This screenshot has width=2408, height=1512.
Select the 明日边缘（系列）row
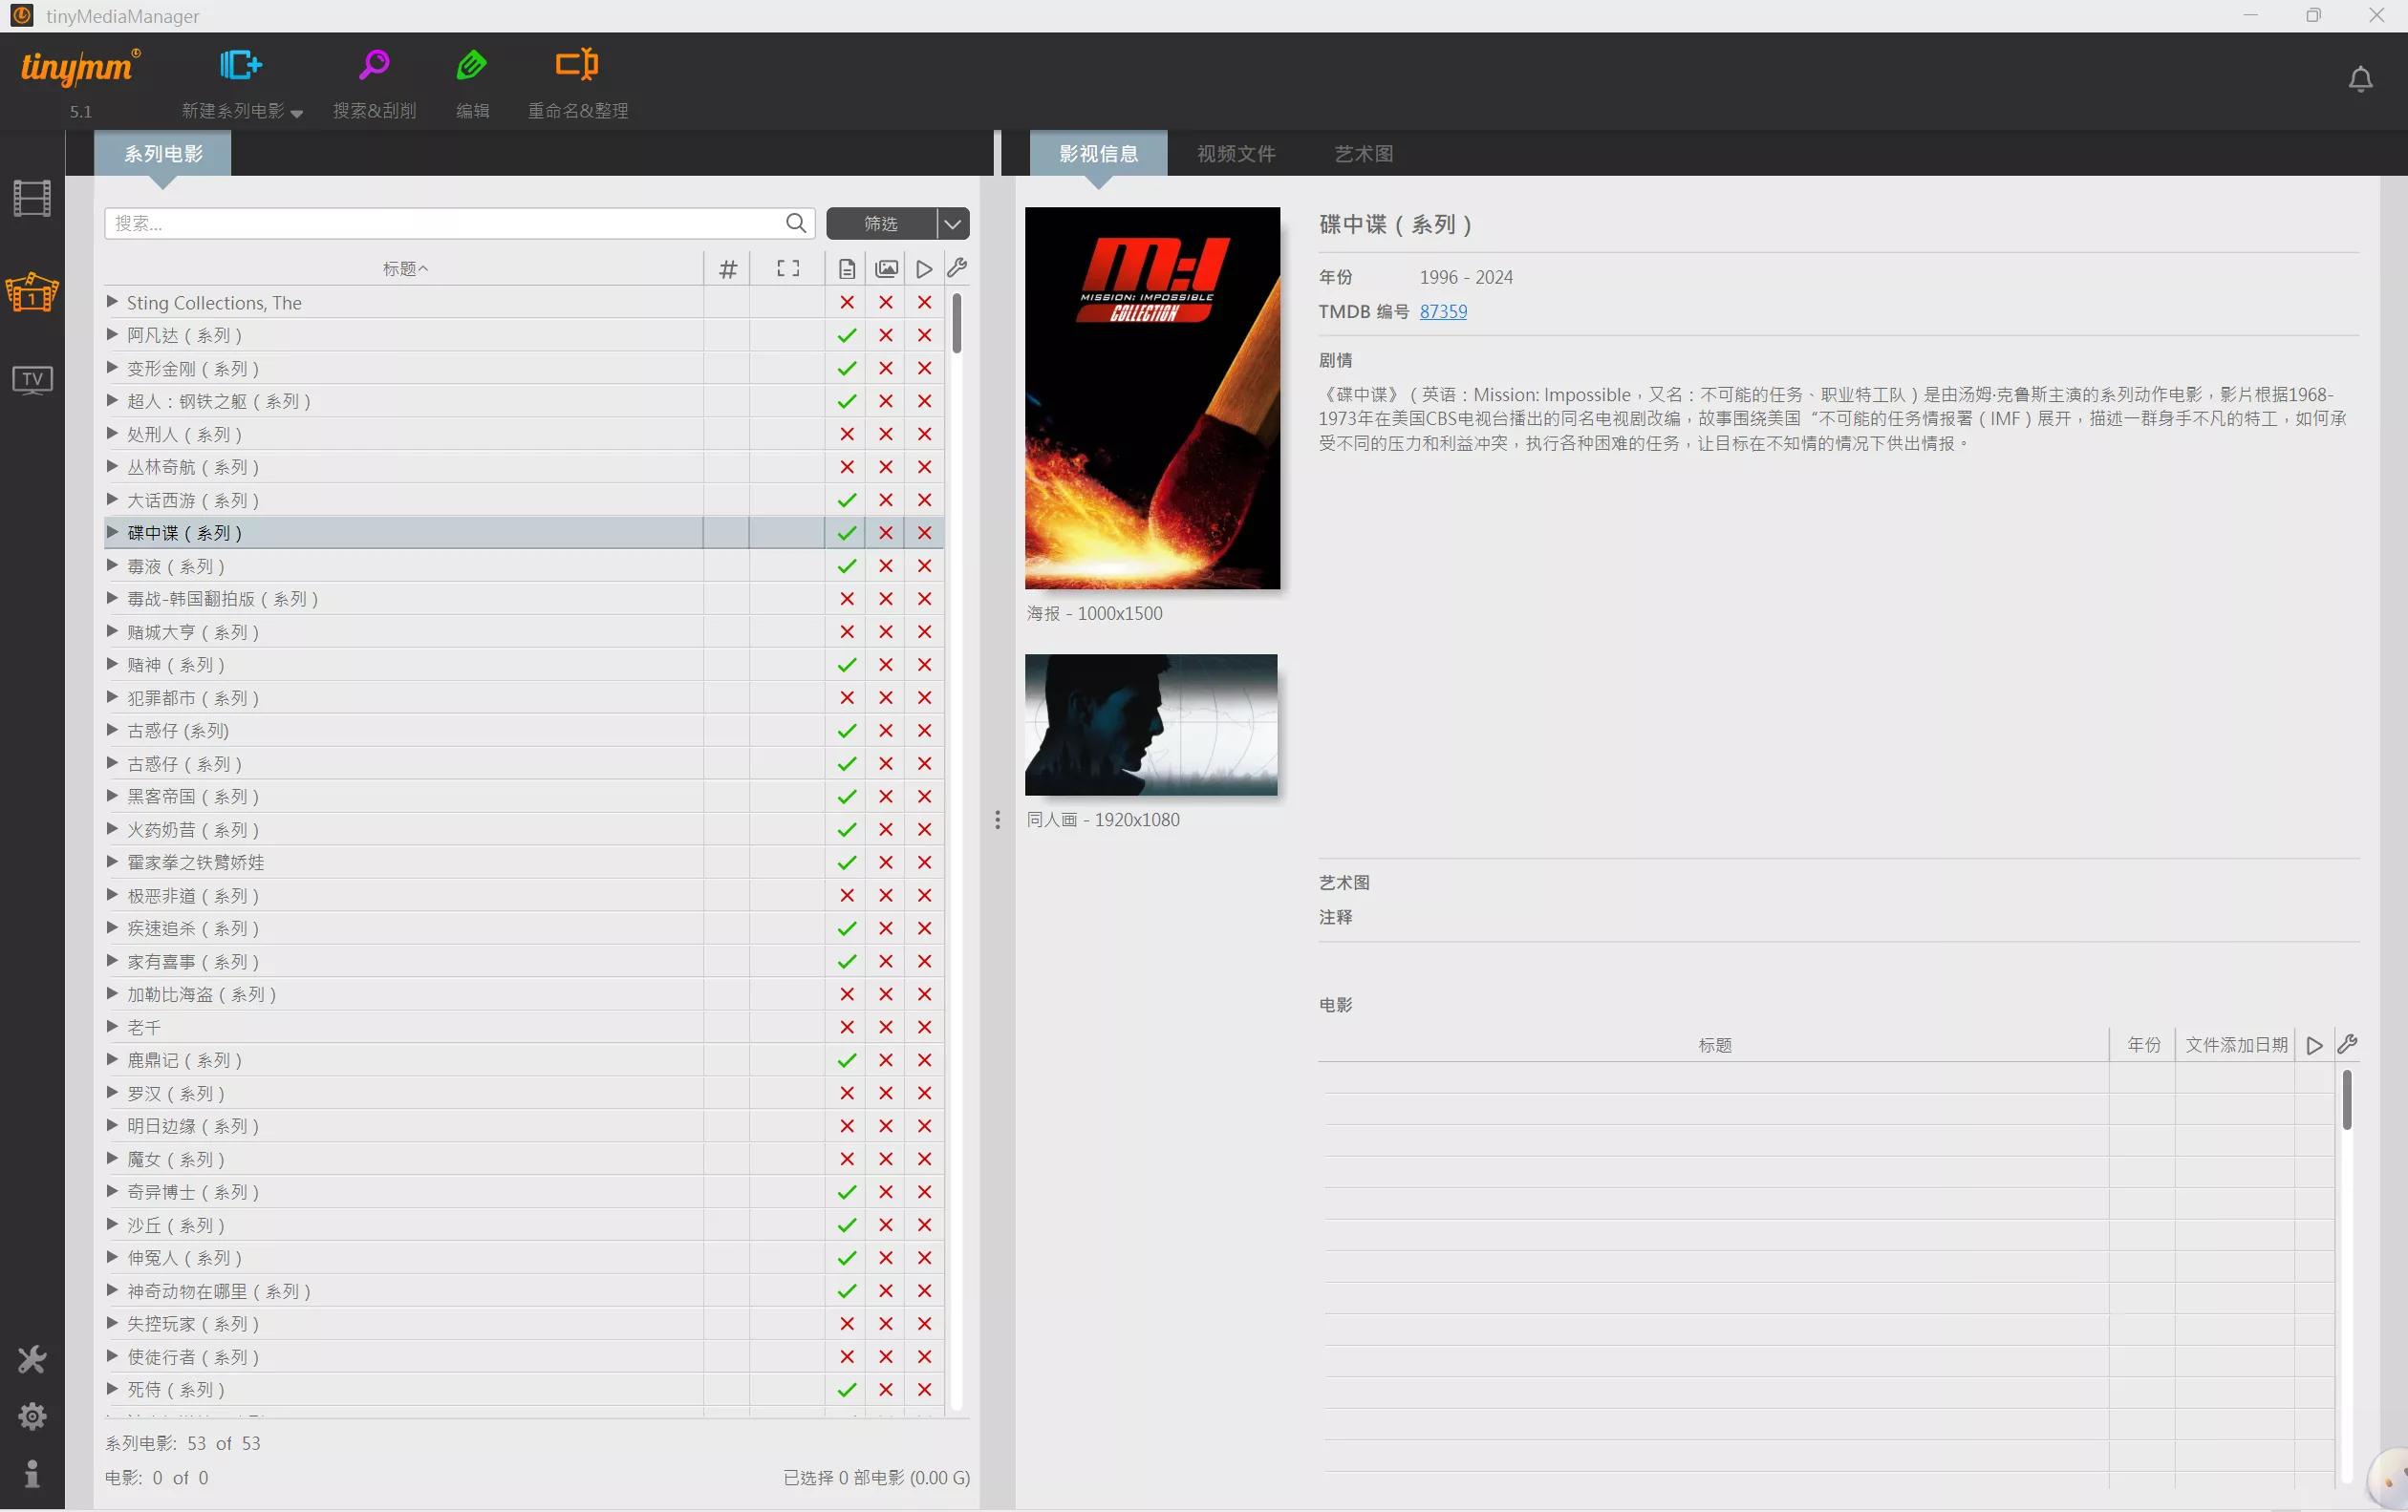click(525, 1126)
